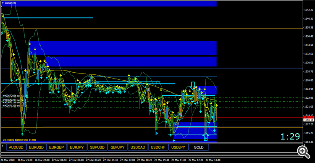Click the 1622.95 price scale label
The height and width of the screenshot is (163, 315).
tap(309, 98)
